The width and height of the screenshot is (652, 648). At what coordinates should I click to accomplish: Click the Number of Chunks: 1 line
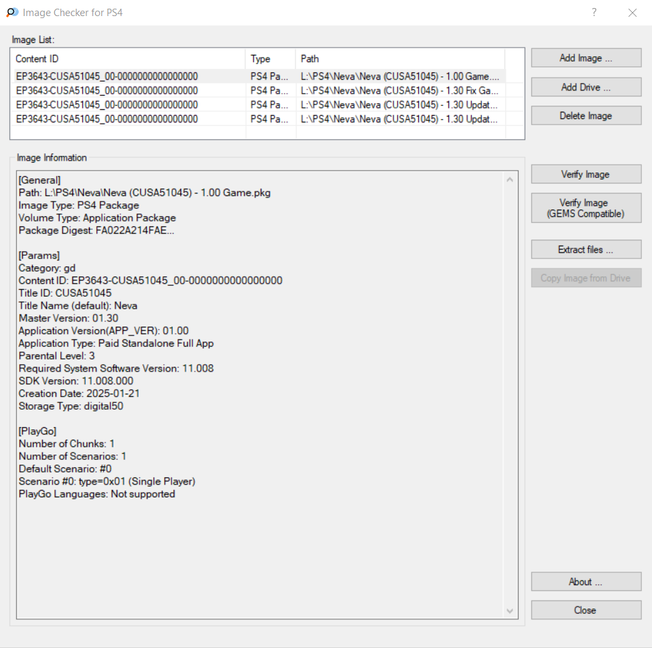tap(66, 444)
